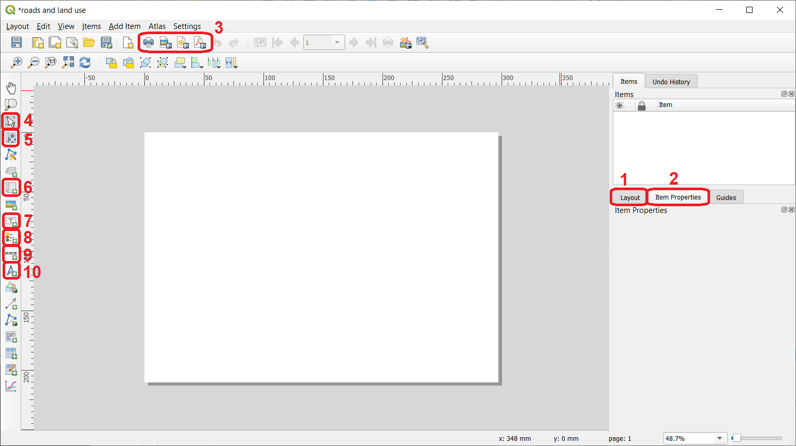This screenshot has height=446, width=796.
Task: Open the Layout menu
Action: click(18, 26)
